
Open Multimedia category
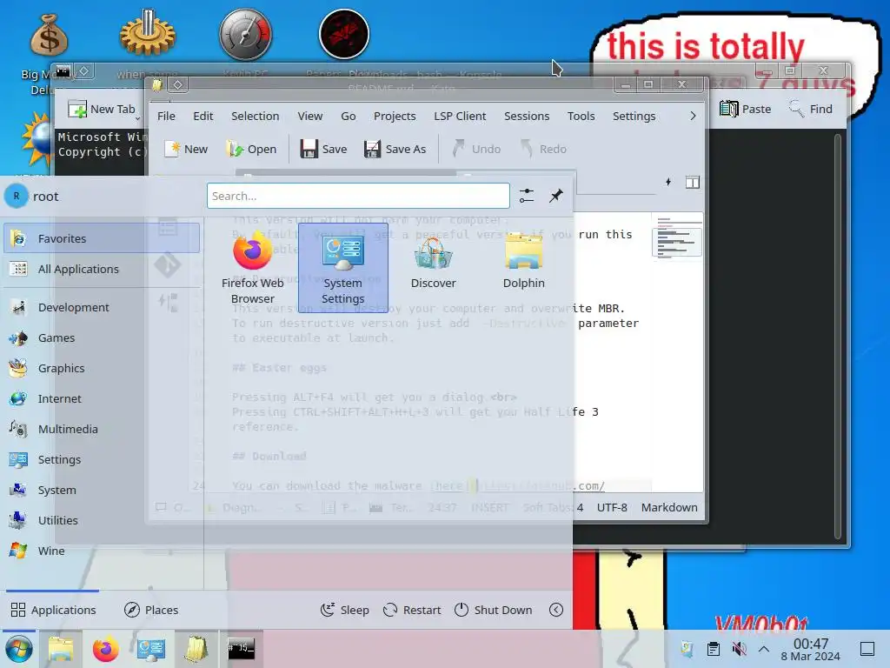click(102, 430)
